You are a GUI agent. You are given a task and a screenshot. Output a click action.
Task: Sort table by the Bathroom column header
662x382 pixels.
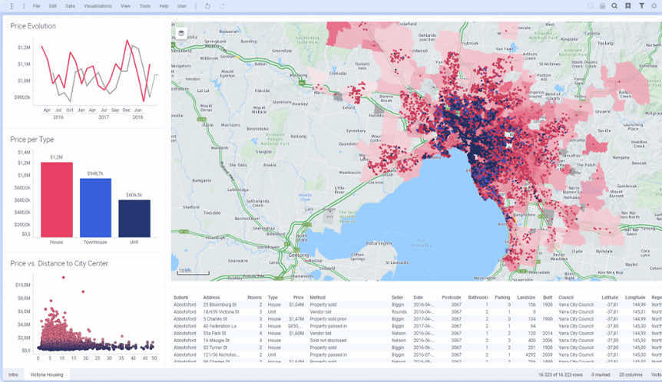(478, 298)
